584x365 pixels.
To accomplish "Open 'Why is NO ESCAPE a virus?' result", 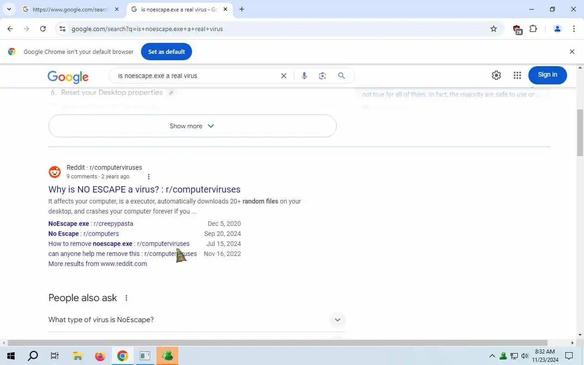I will [x=144, y=189].
